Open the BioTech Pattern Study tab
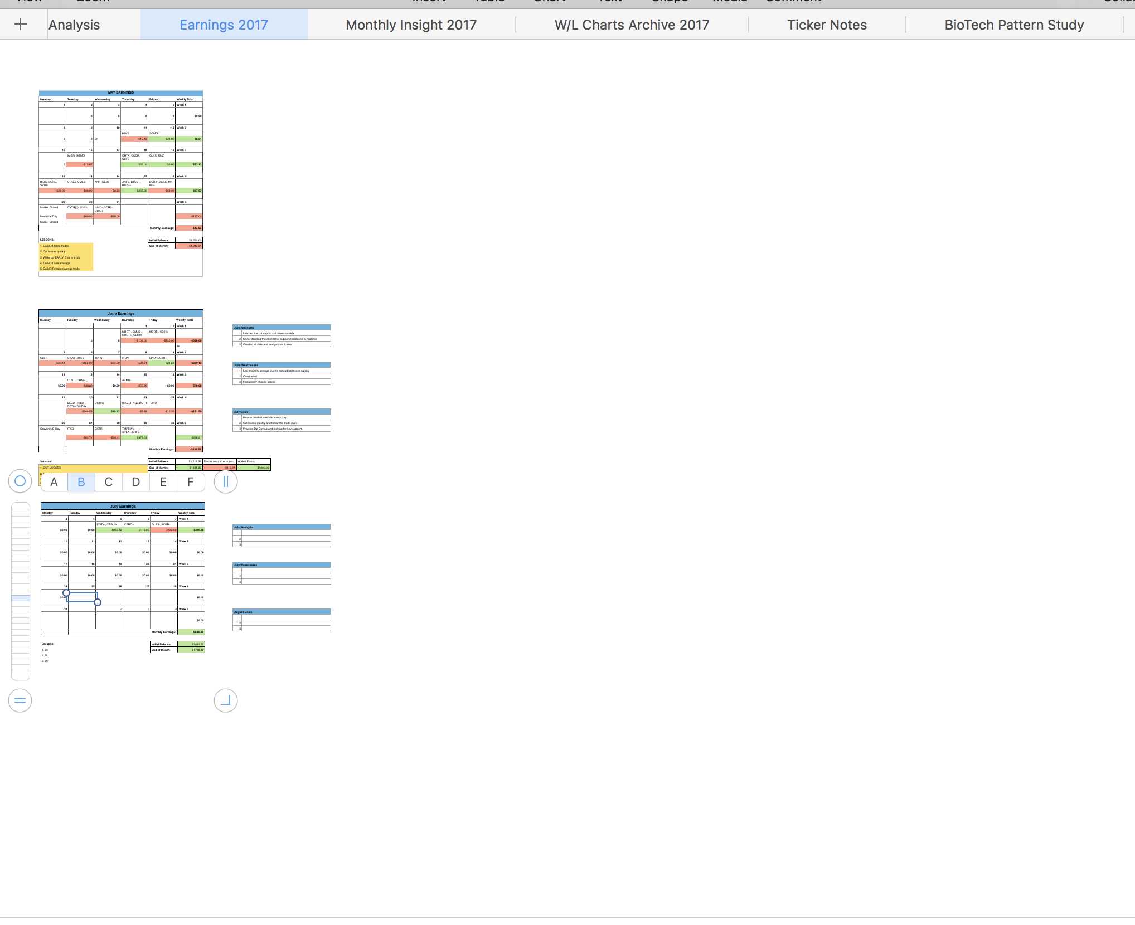The image size is (1135, 925). pos(1013,25)
